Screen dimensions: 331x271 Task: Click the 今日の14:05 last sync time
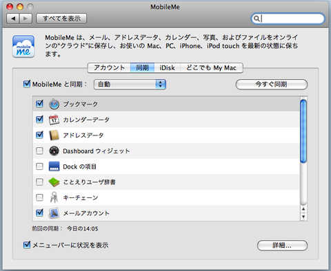coord(83,228)
